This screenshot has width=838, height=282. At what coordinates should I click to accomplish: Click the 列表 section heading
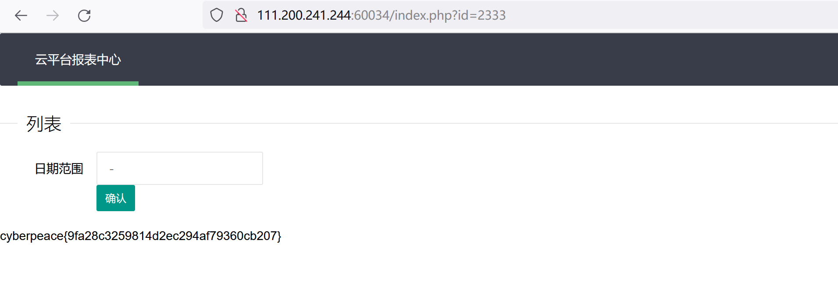point(43,124)
